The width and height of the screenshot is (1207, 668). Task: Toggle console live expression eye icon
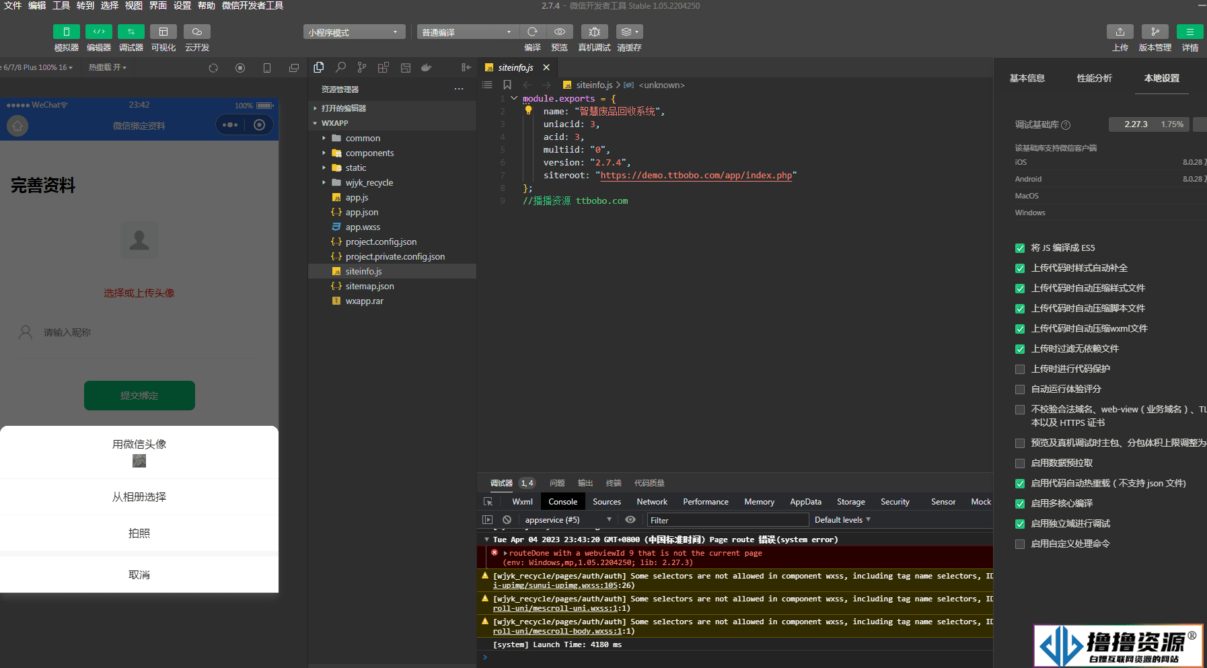coord(630,519)
